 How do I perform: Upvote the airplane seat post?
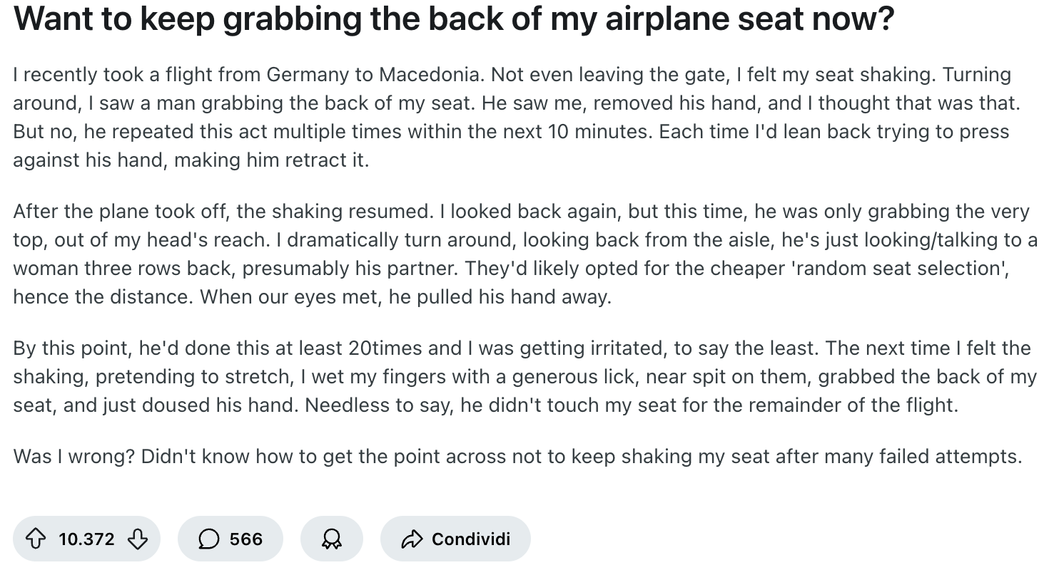[39, 539]
